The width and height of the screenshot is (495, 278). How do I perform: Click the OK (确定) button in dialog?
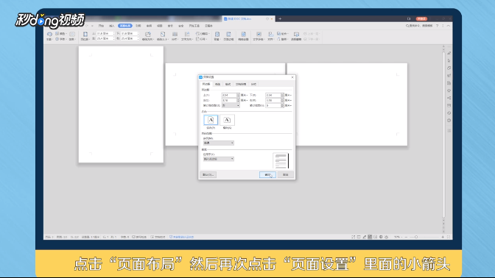point(267,174)
